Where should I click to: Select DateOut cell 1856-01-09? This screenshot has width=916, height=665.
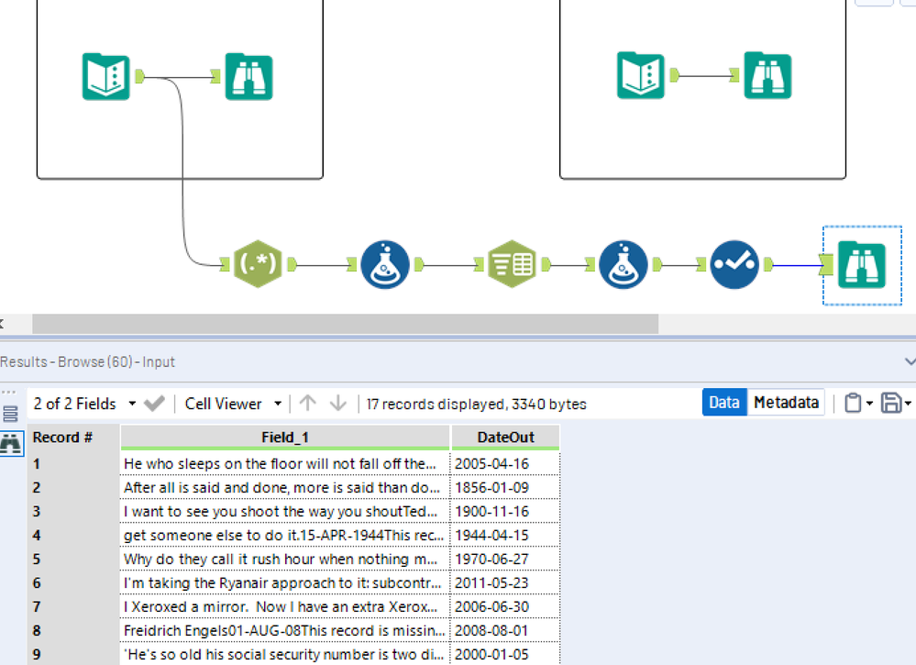click(505, 487)
